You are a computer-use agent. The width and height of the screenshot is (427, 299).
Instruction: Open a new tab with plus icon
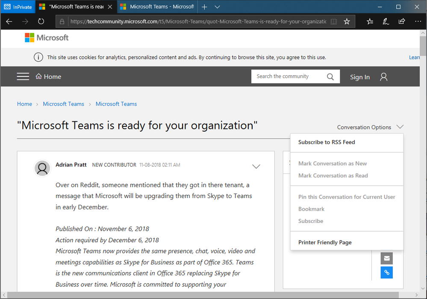204,7
